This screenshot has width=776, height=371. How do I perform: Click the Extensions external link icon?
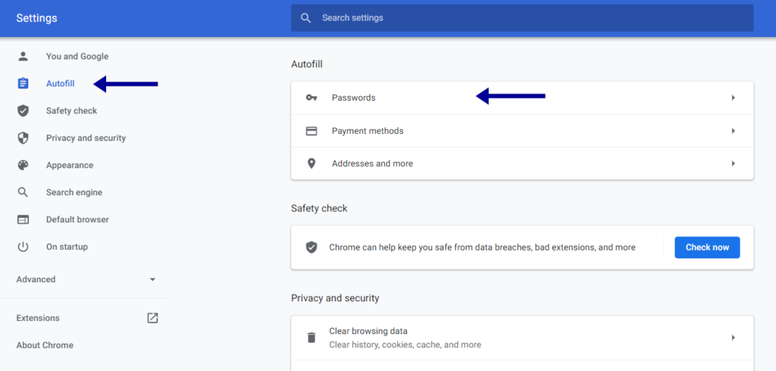click(x=152, y=318)
